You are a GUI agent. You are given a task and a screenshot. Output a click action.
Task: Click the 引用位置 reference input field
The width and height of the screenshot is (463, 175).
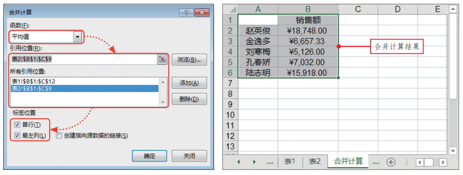coord(84,59)
